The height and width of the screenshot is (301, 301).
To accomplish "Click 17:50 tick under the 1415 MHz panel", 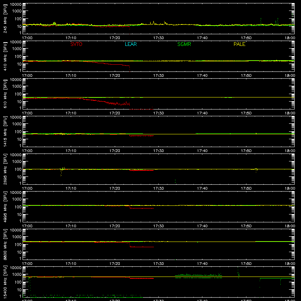I will pyautogui.click(x=246, y=151).
